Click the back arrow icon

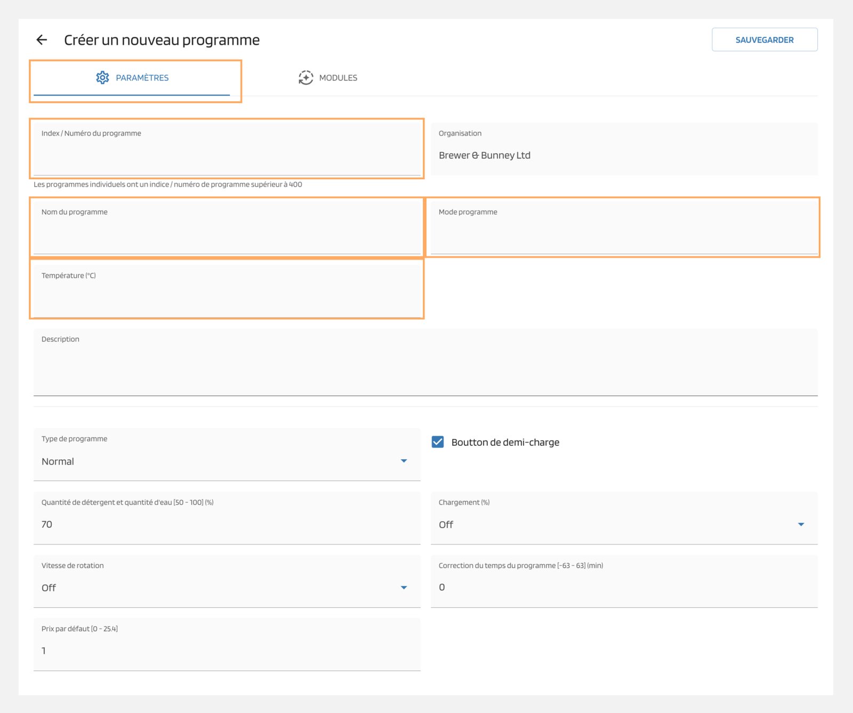[x=42, y=40]
